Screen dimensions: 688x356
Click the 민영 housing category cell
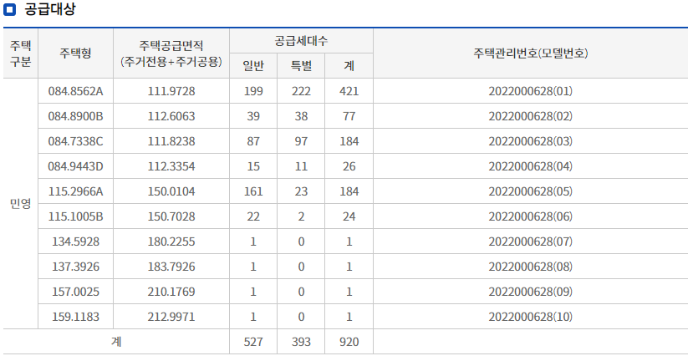(21, 204)
